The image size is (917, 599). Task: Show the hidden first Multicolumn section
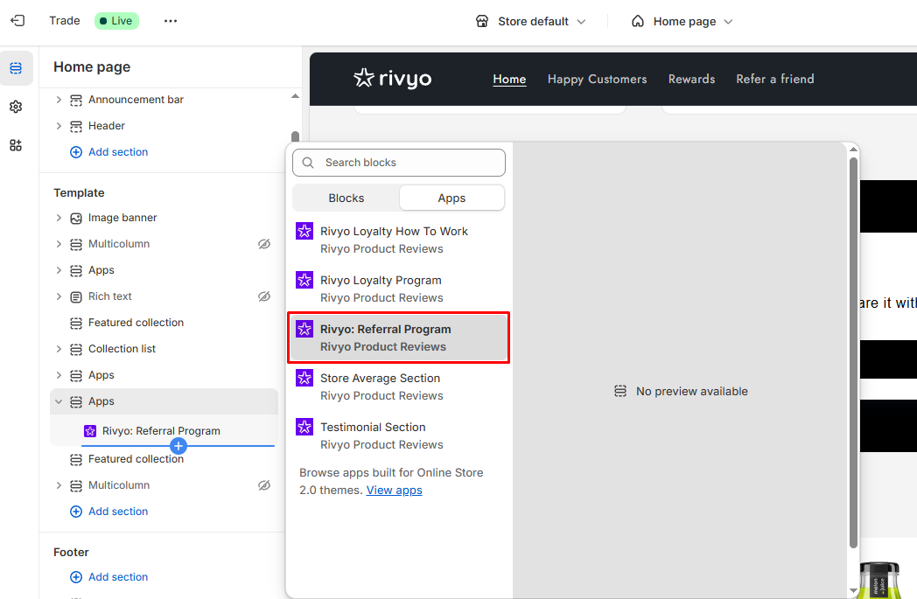pos(264,244)
